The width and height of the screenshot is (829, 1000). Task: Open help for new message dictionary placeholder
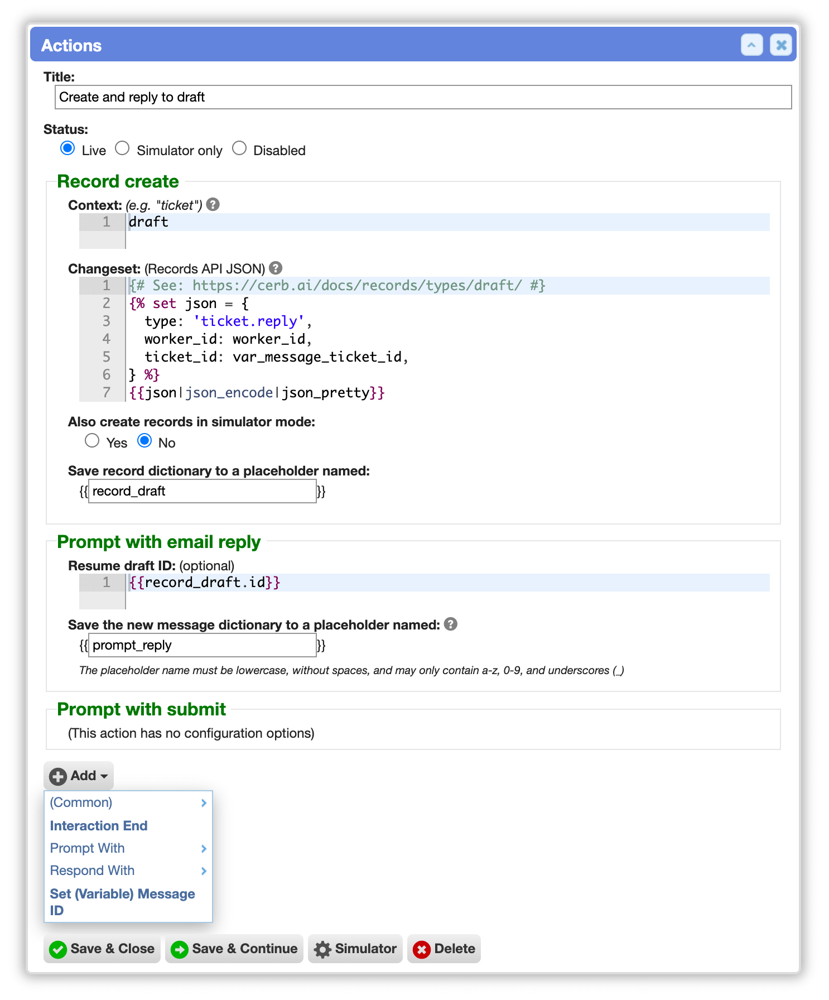pyautogui.click(x=451, y=624)
